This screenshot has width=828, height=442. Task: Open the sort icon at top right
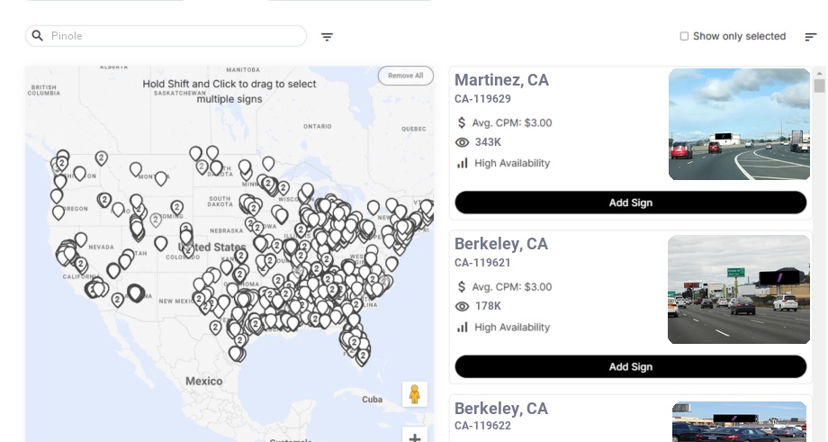(811, 37)
